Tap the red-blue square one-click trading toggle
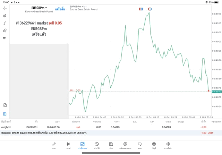This screenshot has height=155, width=222. 141,9
